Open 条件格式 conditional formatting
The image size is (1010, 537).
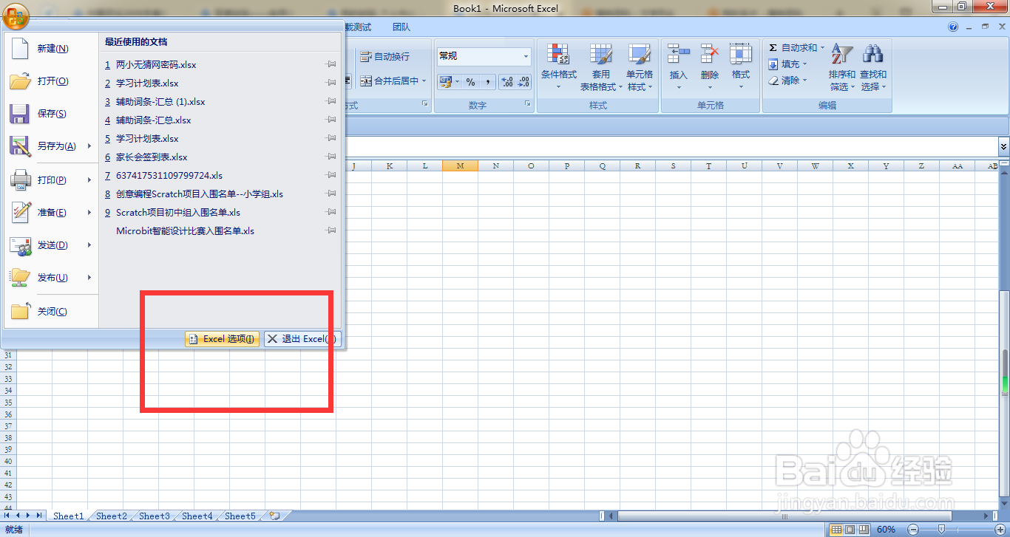click(x=558, y=67)
